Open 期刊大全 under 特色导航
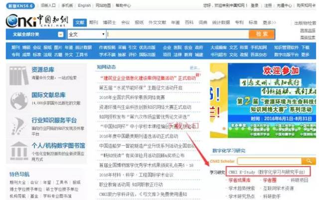The height and width of the screenshot is (200, 319). click(x=18, y=182)
